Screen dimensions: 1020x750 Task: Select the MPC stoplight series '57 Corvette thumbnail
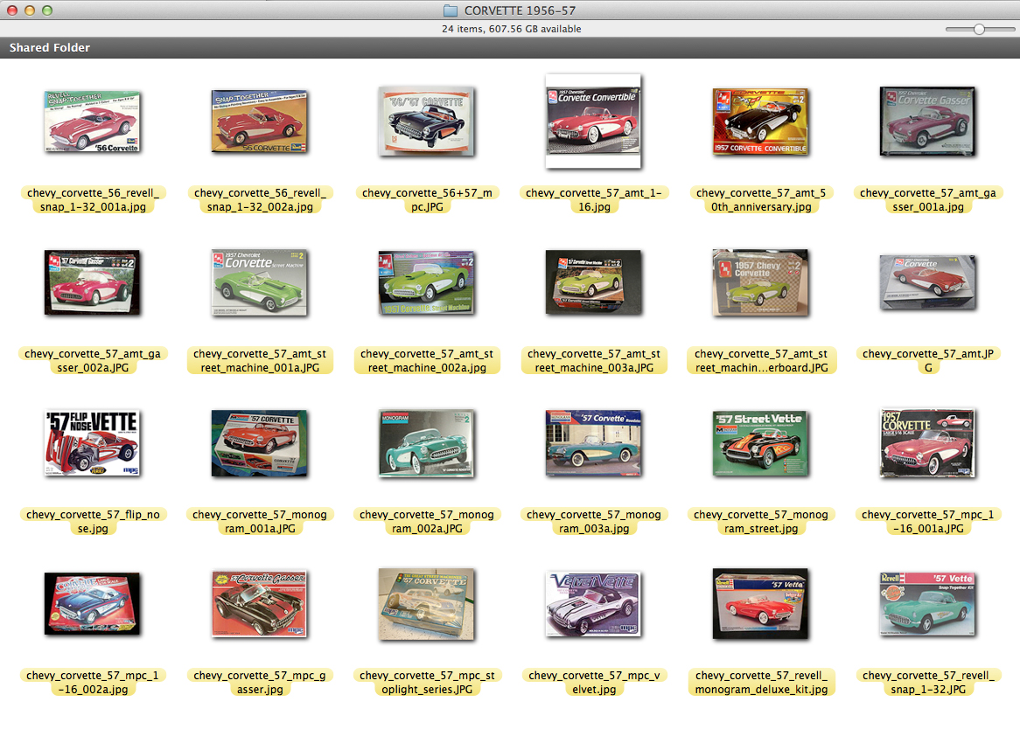point(427,604)
